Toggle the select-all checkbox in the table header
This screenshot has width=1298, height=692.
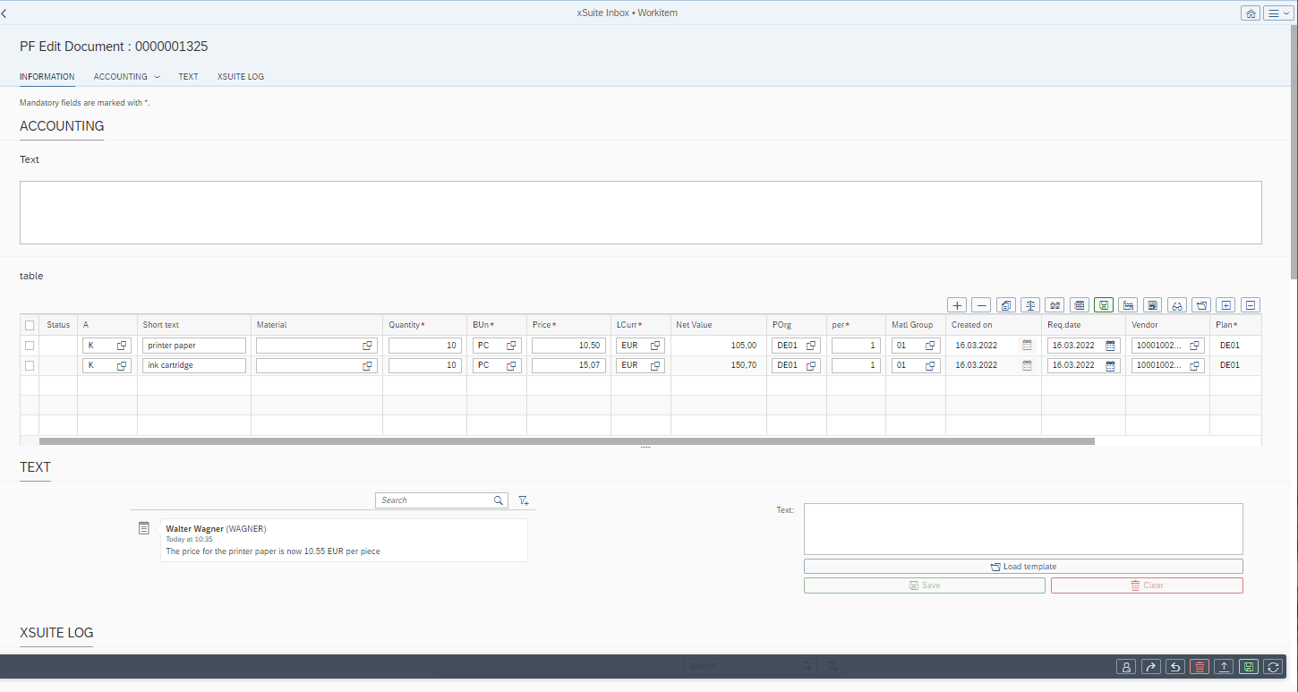point(30,324)
